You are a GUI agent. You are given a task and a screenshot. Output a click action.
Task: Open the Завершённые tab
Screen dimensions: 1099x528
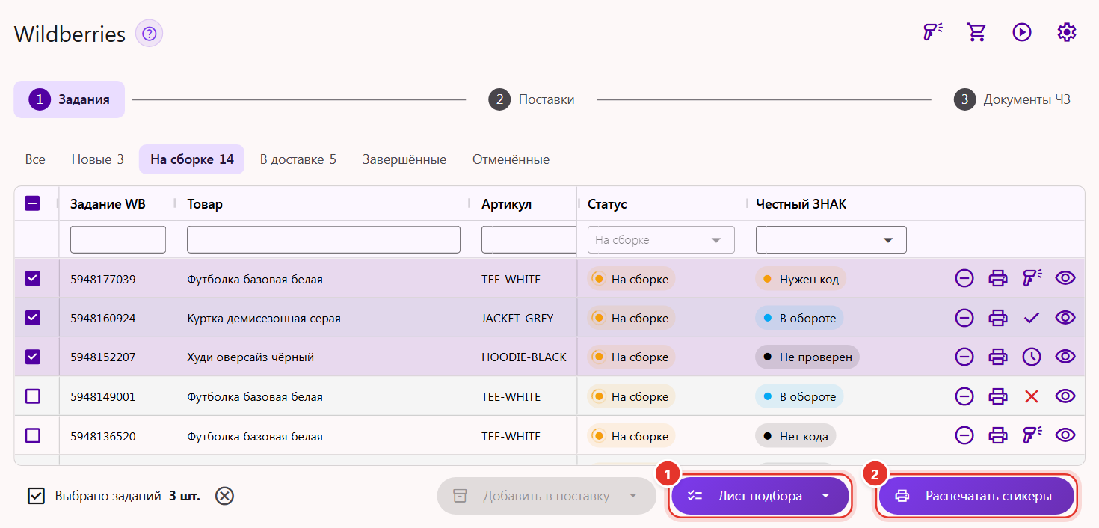click(x=404, y=159)
